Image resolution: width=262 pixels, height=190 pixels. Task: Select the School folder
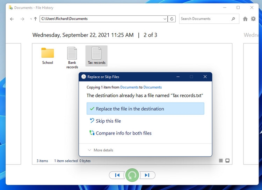[48, 56]
